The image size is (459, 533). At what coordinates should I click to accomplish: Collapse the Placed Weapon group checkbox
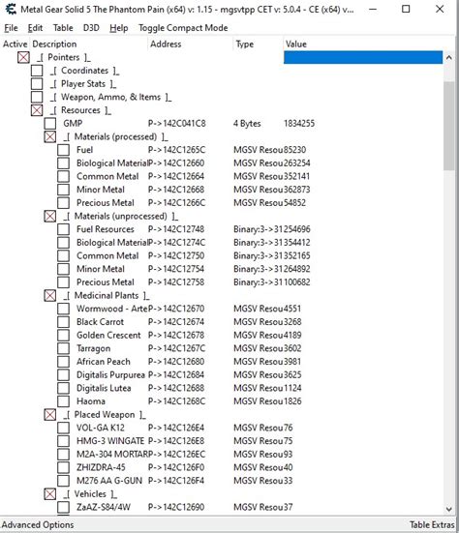tap(50, 414)
